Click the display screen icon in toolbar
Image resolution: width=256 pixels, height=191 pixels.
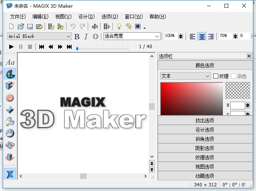coord(138,26)
